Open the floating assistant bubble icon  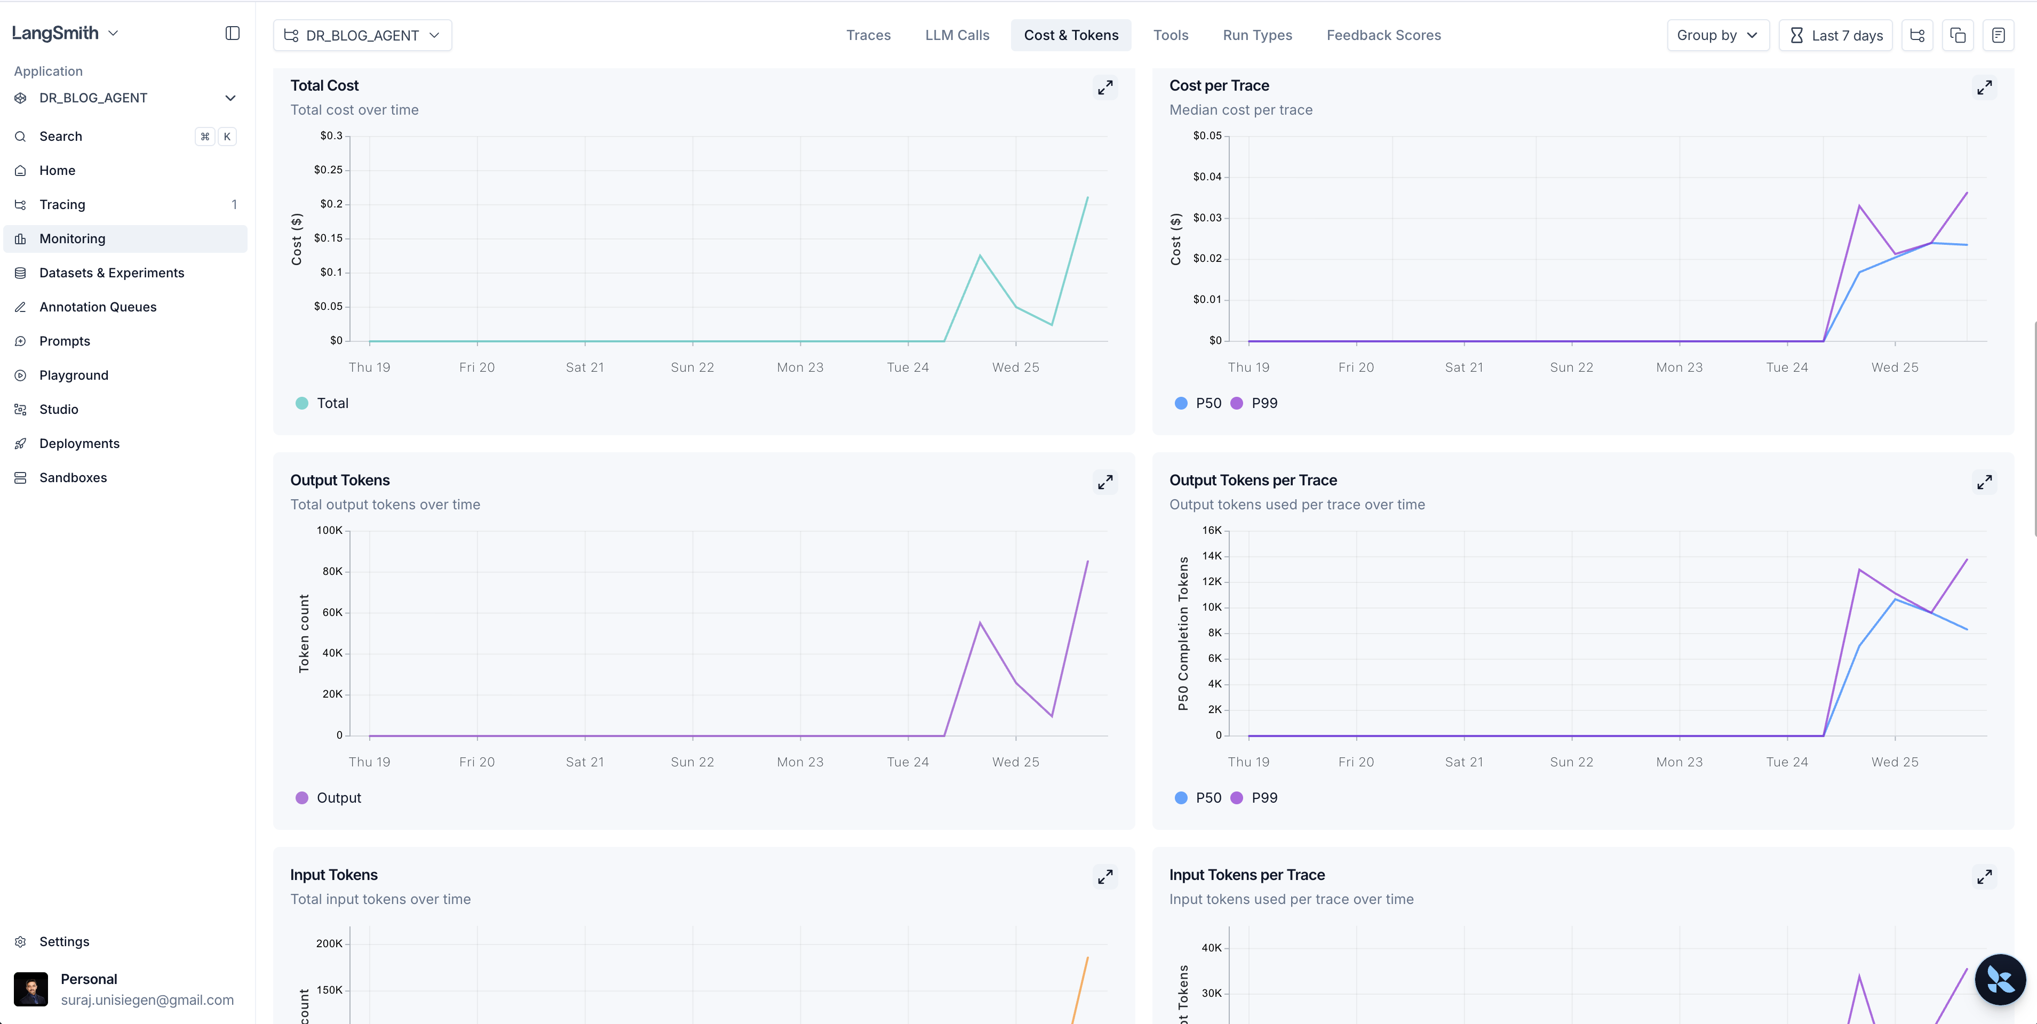[x=2000, y=980]
